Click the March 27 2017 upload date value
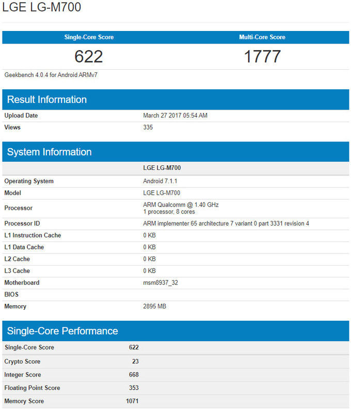 pyautogui.click(x=175, y=116)
